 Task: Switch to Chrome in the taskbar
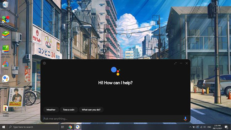coord(70,127)
